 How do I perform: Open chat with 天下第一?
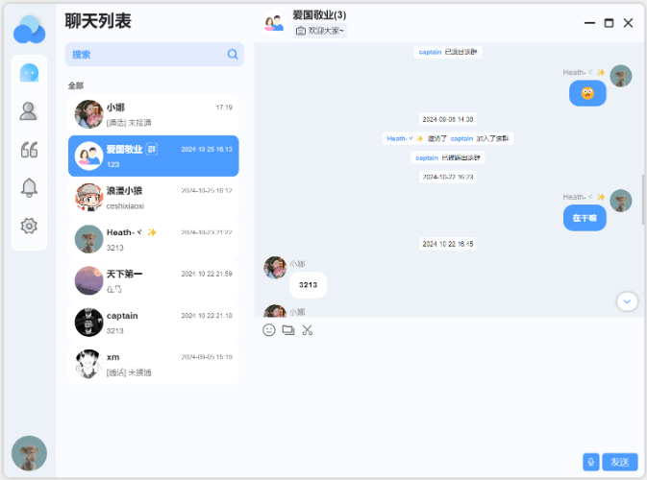154,281
